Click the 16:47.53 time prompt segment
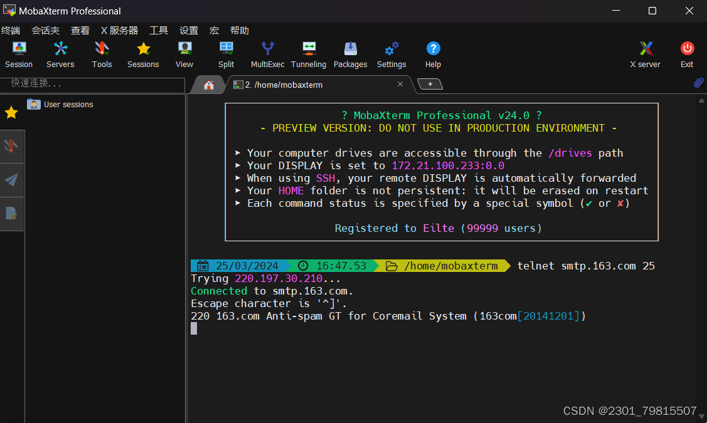Screen dimensions: 707x423 pyautogui.click(x=334, y=266)
